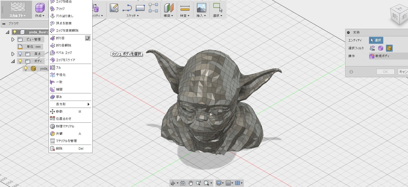Choose 折り目解除 from the menu
The height and width of the screenshot is (187, 408).
pos(70,45)
